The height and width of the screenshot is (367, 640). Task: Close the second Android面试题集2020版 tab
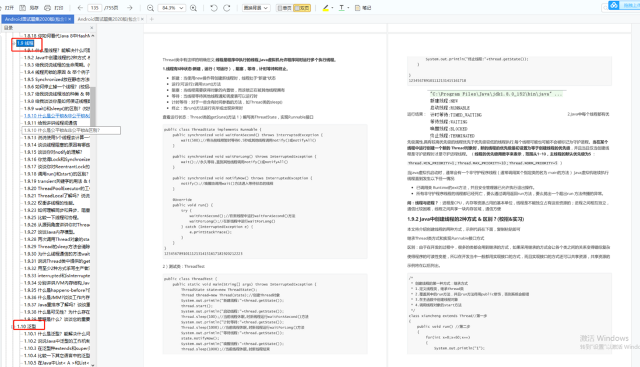(x=142, y=19)
